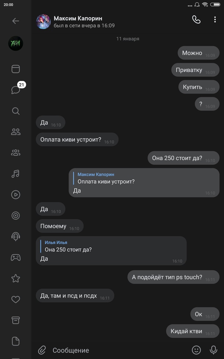Open the news feed sidebar icon
Screen dimensions: 224x359
pos(16,69)
